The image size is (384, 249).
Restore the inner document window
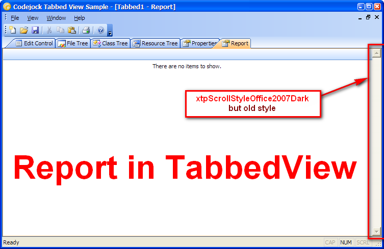coord(368,17)
